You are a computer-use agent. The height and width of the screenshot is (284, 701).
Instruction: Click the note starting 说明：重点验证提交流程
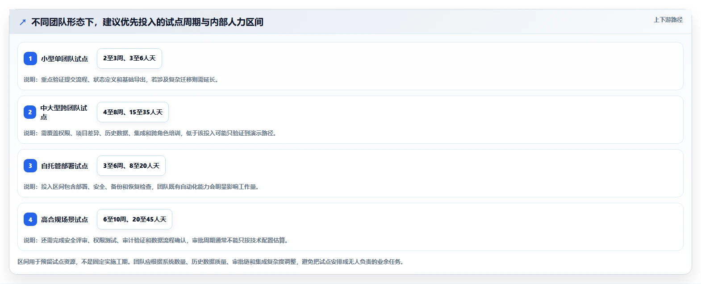[121, 79]
